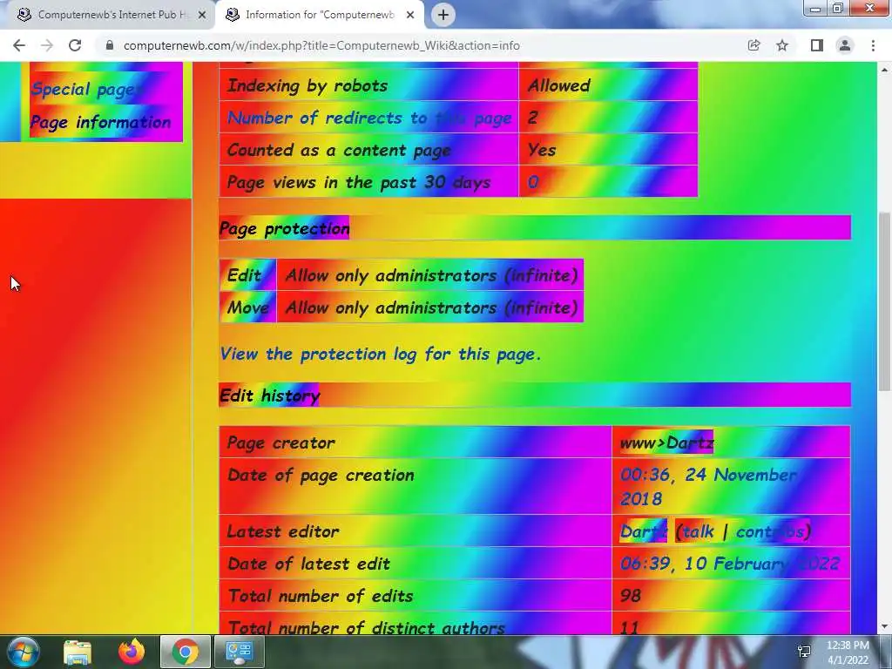Image resolution: width=892 pixels, height=669 pixels.
Task: Go back to the previous page
Action: point(19,45)
